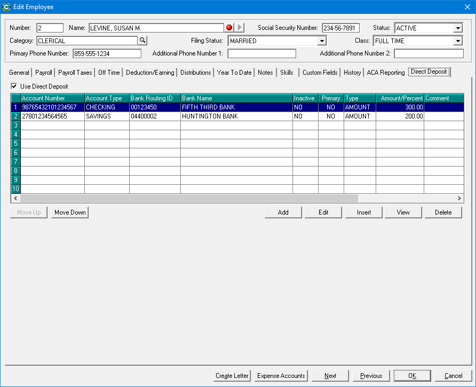Click the HUNTINGTON BANK cell
This screenshot has height=387, width=476.
click(x=236, y=116)
